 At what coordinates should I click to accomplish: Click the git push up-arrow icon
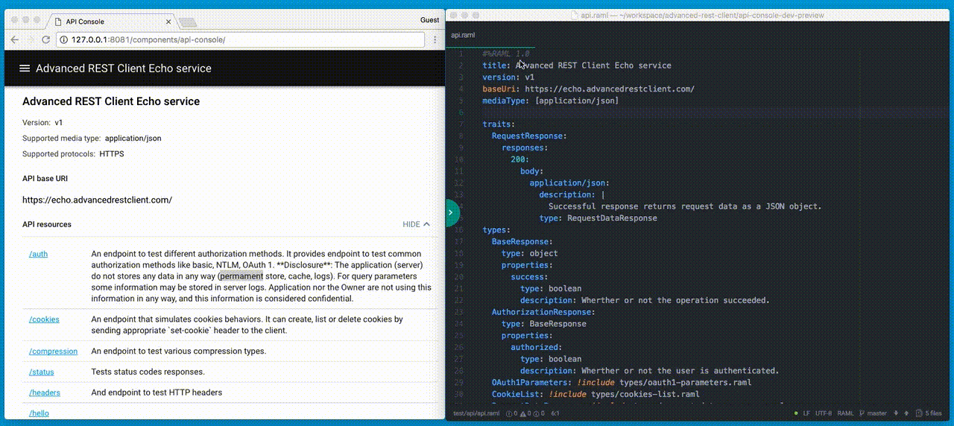906,413
